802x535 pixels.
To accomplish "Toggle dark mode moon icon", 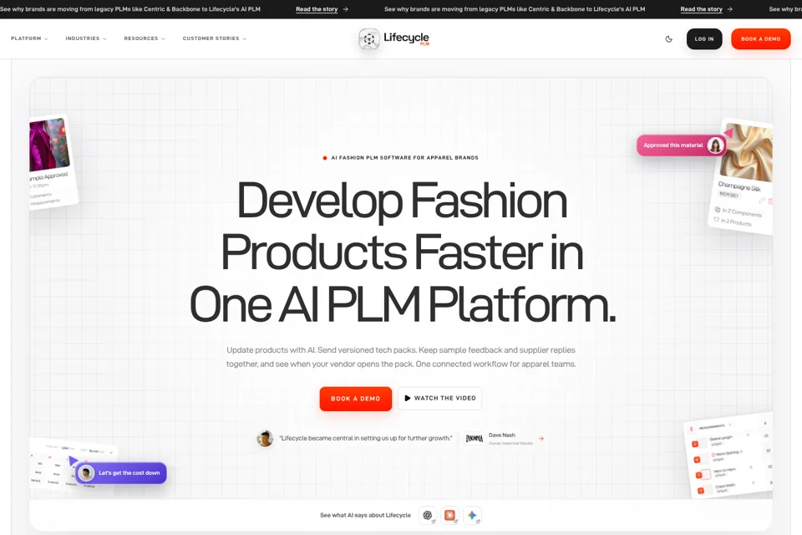I will point(668,39).
